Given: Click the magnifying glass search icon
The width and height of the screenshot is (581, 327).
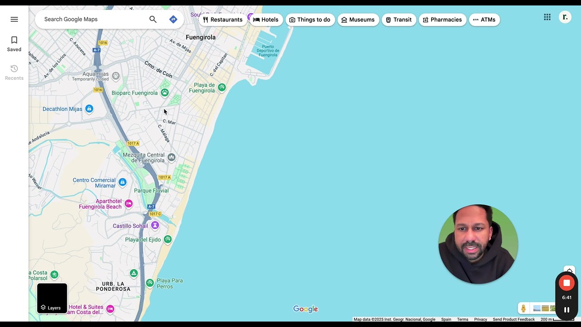Looking at the screenshot, I should pos(153,20).
